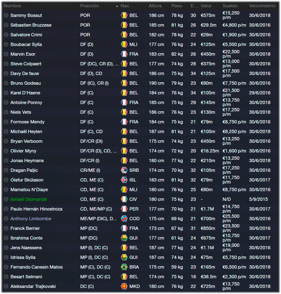Screen dimensions: 281x294
Task: Open player Ibrahima Conte
Action: click(x=27, y=238)
